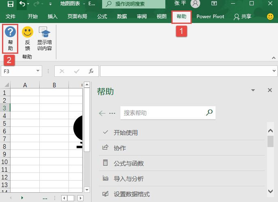Open the Customize Quick Access Toolbar dropdown
Viewport: 278px width, 202px height.
[x=51, y=4]
